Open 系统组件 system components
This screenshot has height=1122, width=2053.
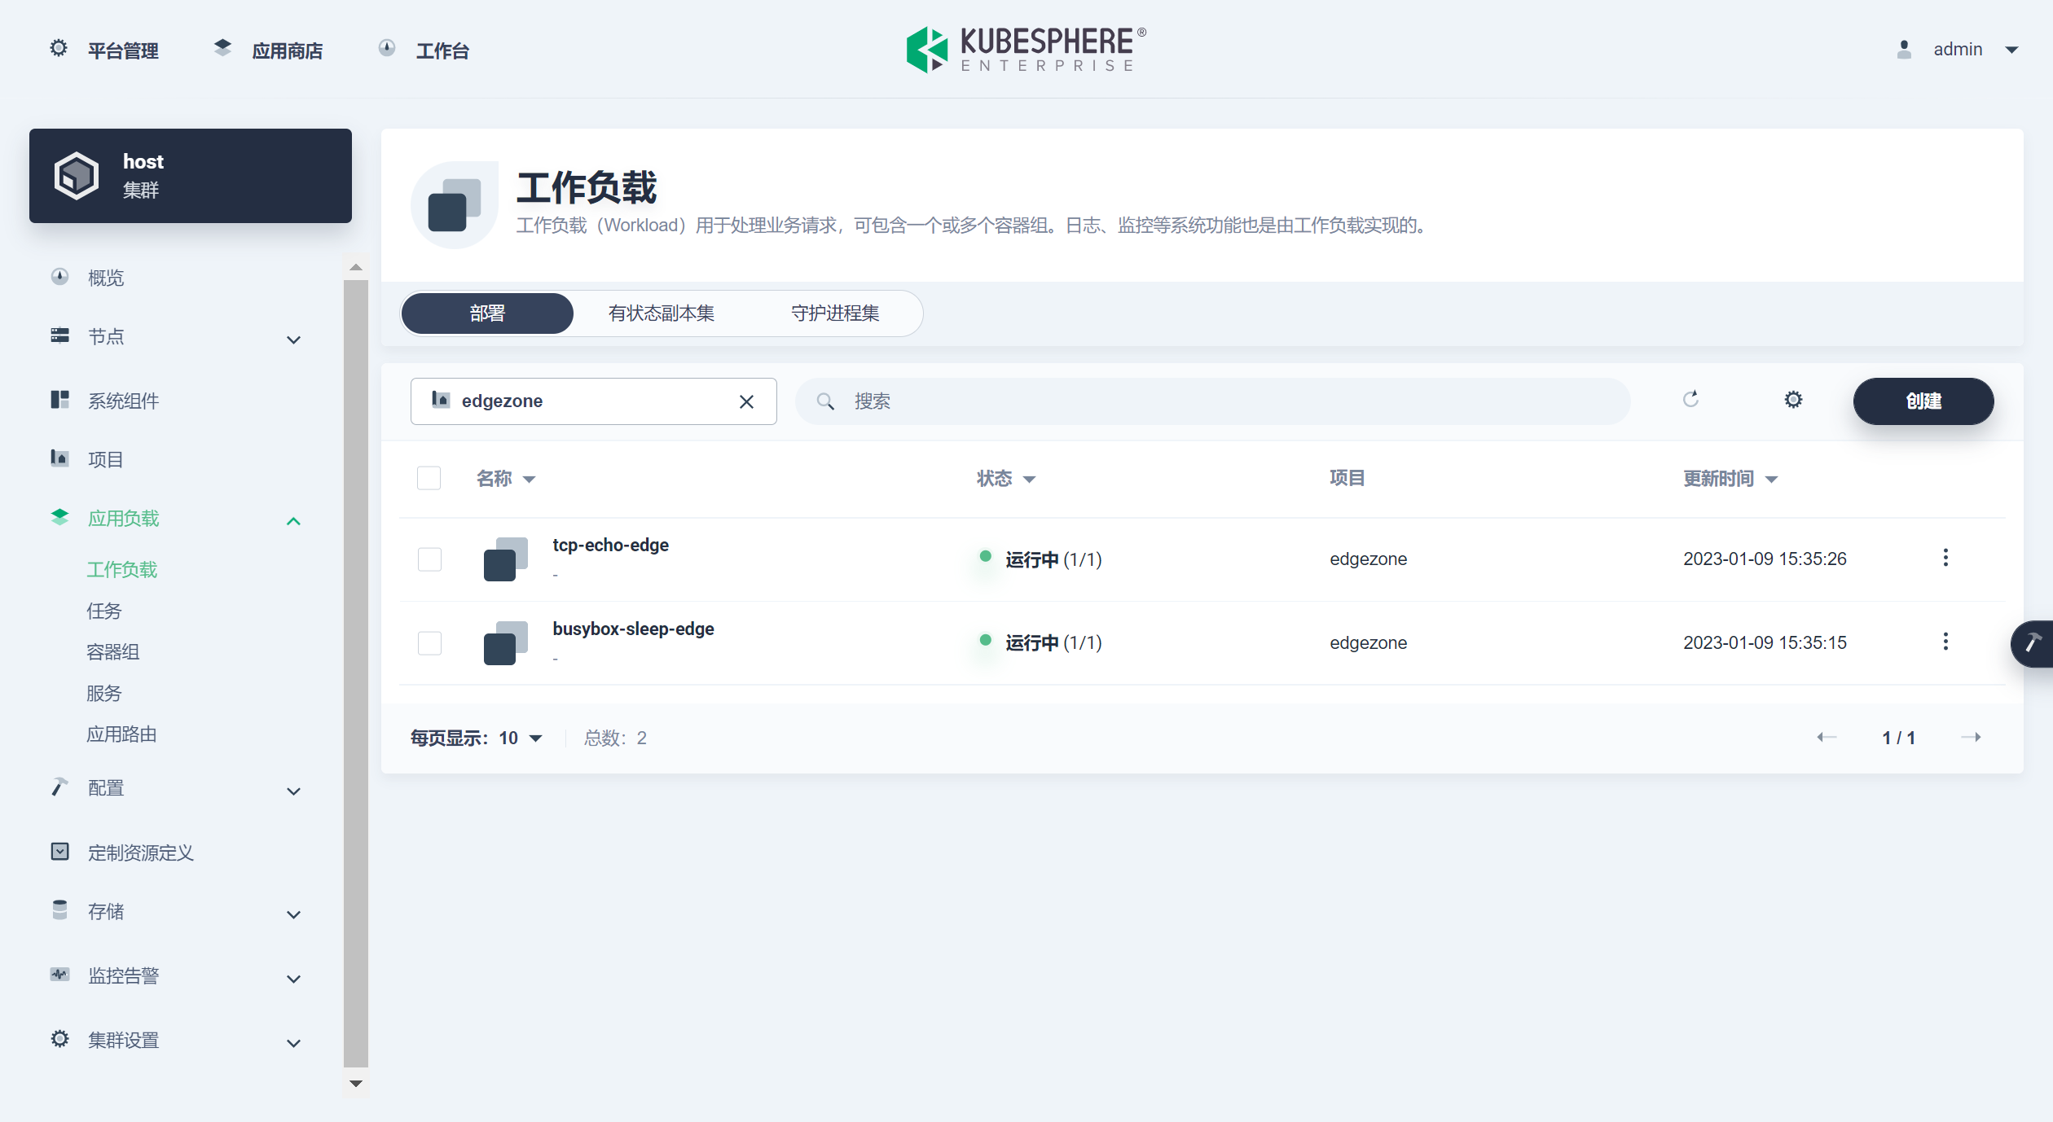pyautogui.click(x=124, y=401)
